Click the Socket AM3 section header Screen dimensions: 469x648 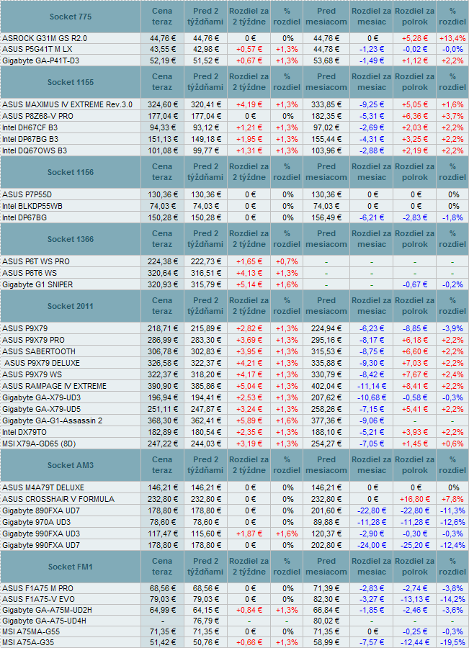[71, 465]
